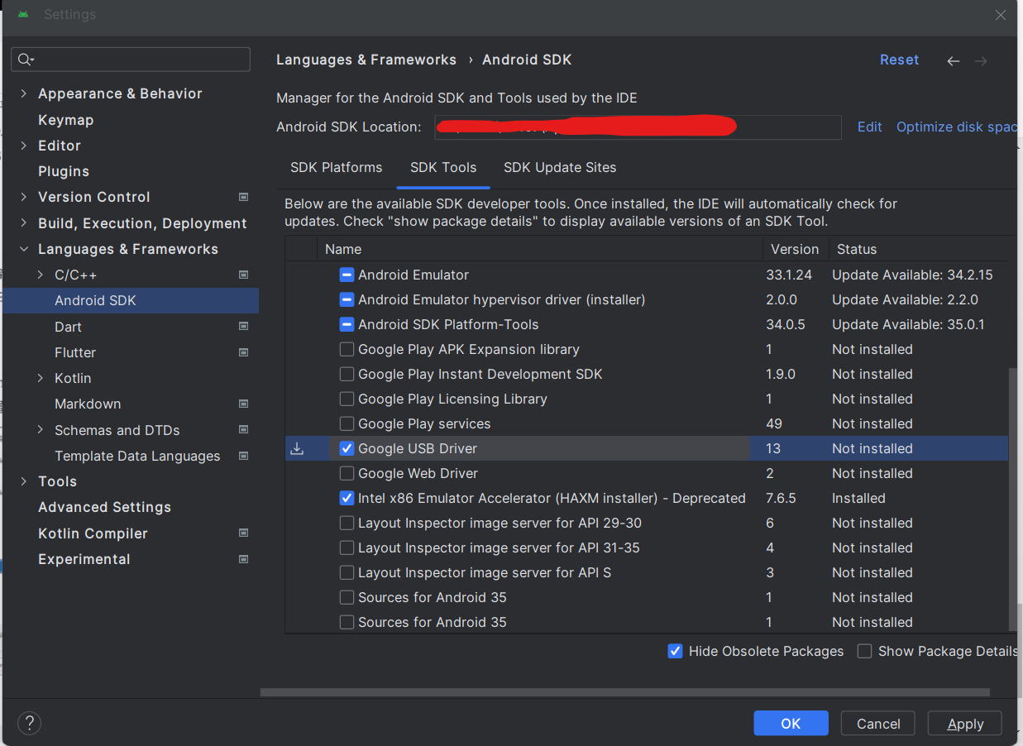The image size is (1023, 746).
Task: Click the search magnifier icon in settings search
Action: [26, 60]
